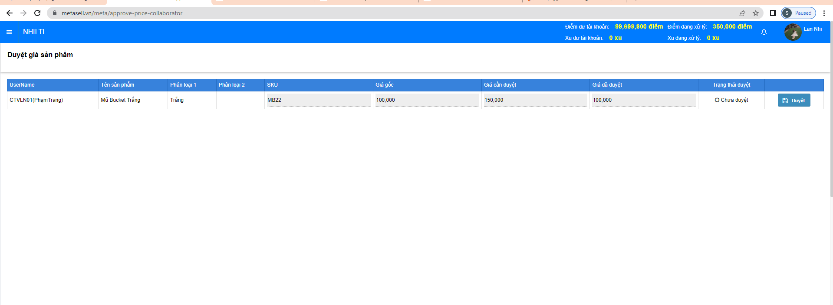833x305 pixels.
Task: Toggle the browser side panel icon
Action: pos(773,13)
